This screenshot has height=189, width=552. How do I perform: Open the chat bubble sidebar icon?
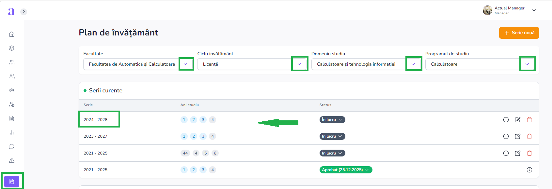(12, 146)
